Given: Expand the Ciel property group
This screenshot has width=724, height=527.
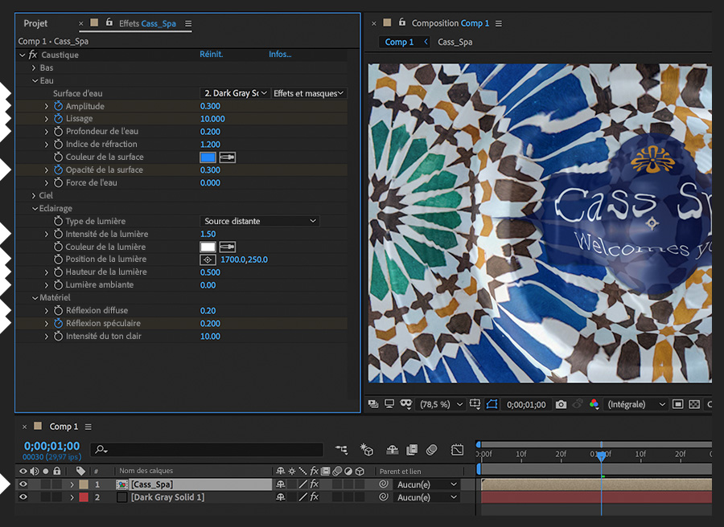Looking at the screenshot, I should click(x=34, y=195).
